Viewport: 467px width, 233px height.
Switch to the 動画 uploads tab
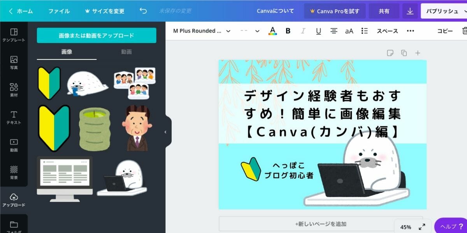126,52
